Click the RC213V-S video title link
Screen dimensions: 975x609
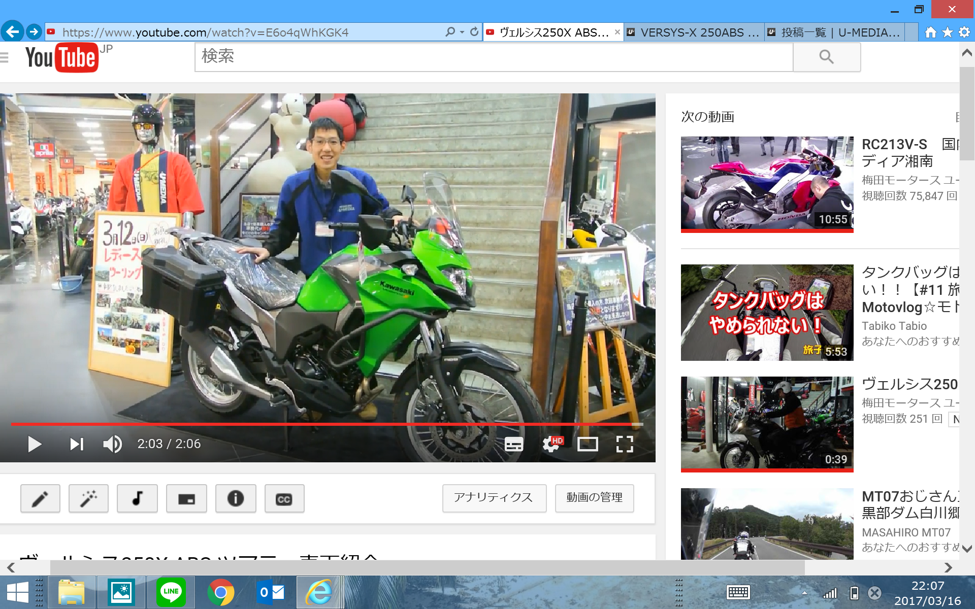pos(910,152)
